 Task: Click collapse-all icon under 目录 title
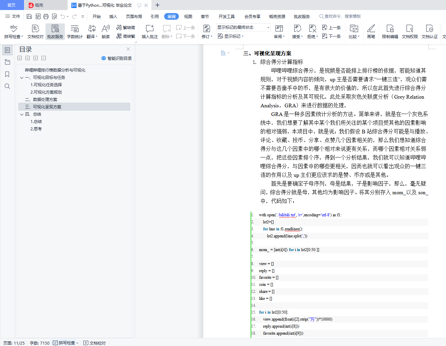point(28,58)
